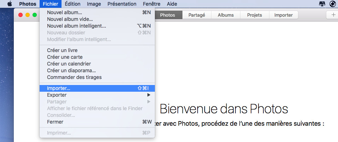Close the Photos window with the red button
Screen dimensions: 338x142
click(x=21, y=15)
